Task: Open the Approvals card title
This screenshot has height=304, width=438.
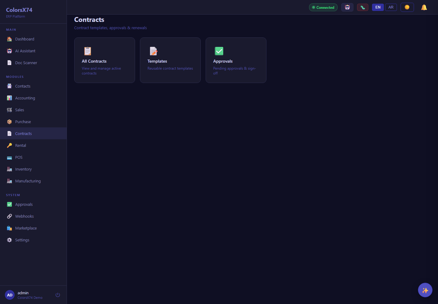Action: point(223,61)
